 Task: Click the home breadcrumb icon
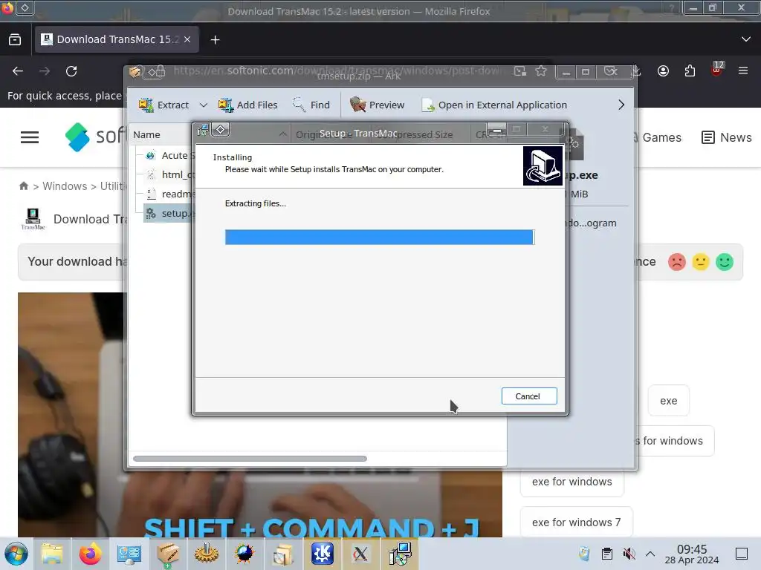coord(23,186)
